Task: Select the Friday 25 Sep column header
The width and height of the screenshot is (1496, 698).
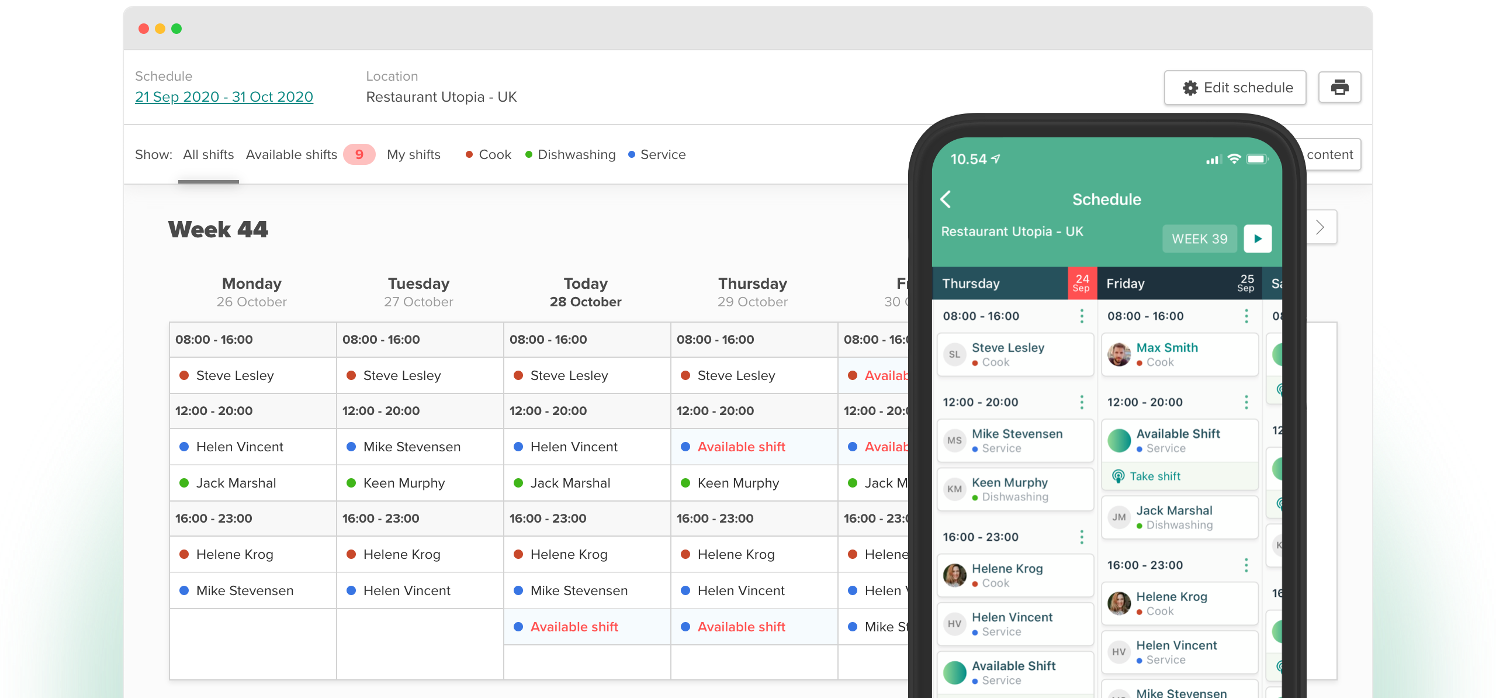Action: [1179, 284]
